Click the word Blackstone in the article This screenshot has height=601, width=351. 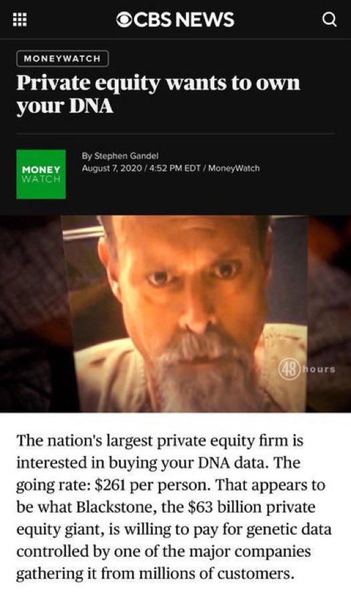coord(116,507)
